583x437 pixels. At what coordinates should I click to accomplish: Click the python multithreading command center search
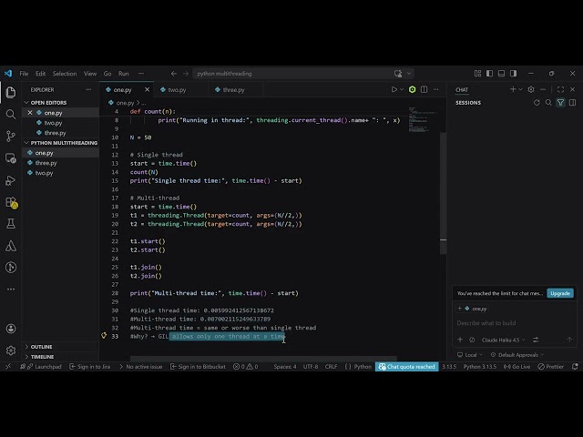[303, 74]
